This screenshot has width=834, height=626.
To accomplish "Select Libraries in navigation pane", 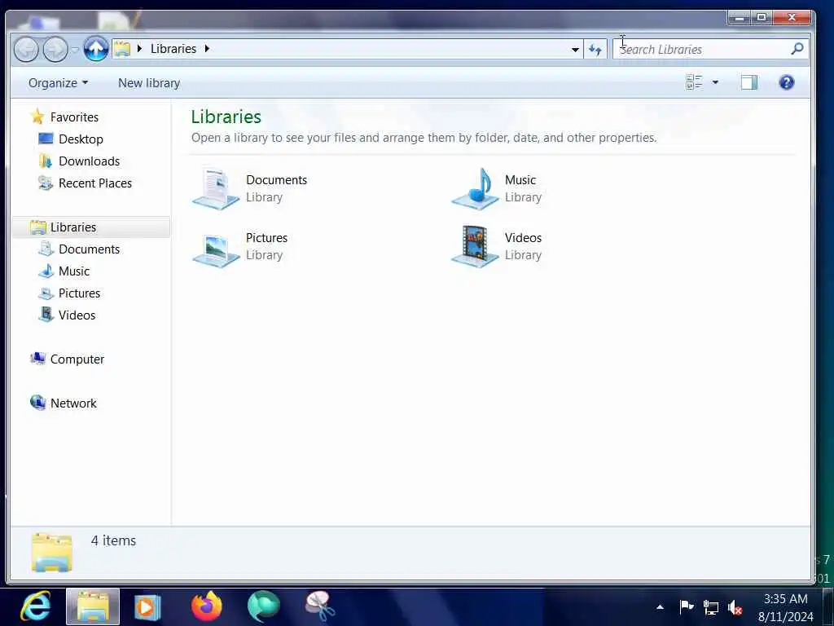I will click(91, 227).
